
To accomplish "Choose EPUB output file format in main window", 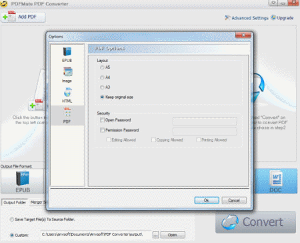I will (x=23, y=181).
